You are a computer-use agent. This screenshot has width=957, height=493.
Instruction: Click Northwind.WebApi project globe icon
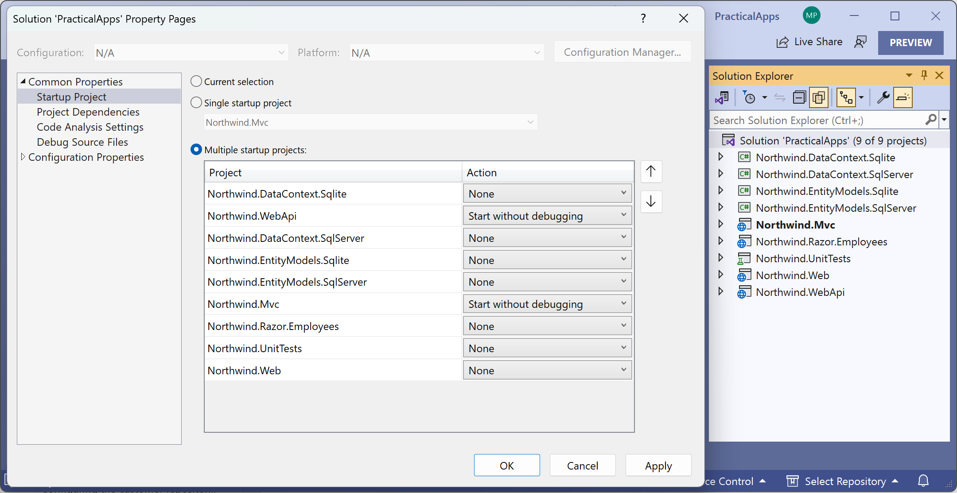[744, 292]
